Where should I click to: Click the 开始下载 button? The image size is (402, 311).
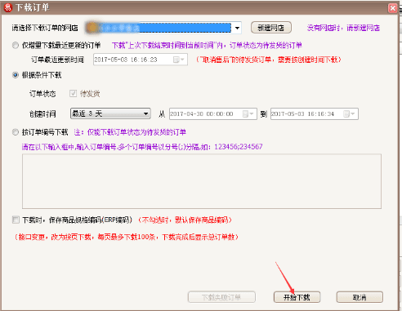(297, 297)
